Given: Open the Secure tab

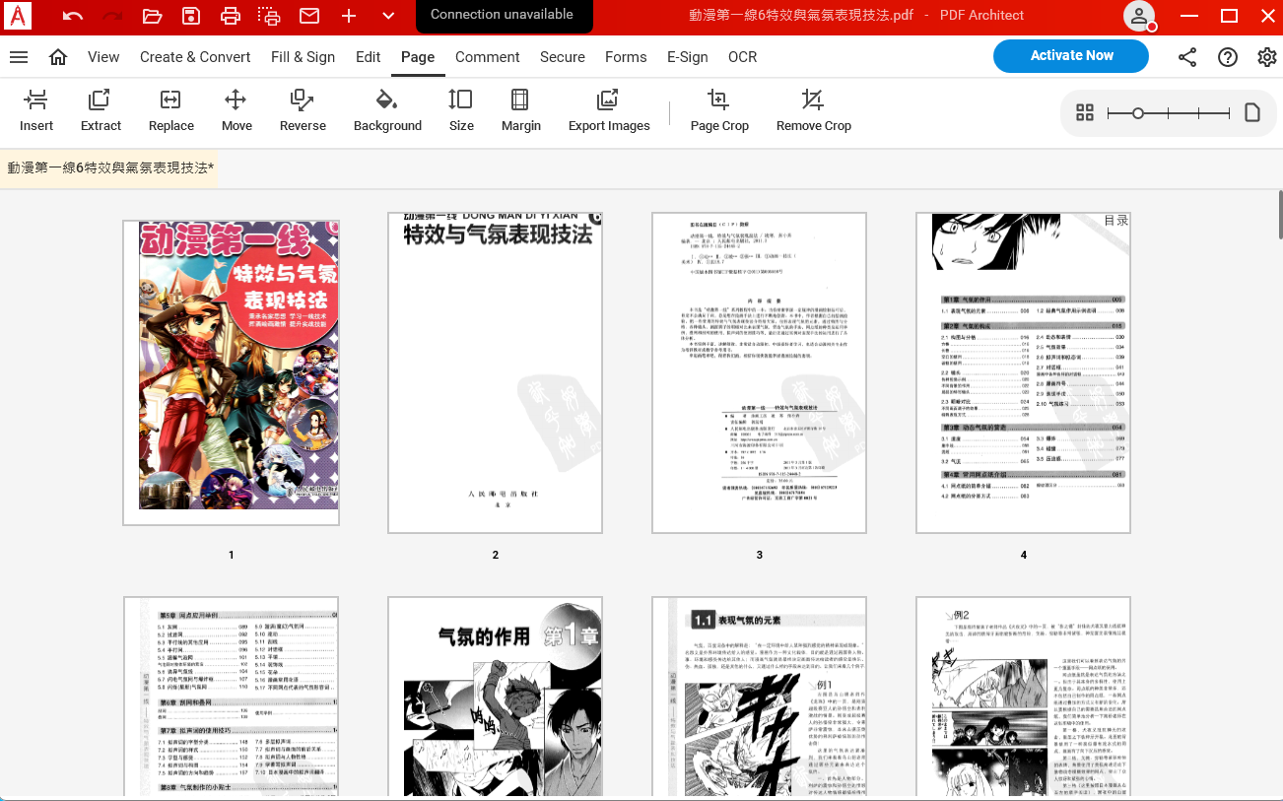Looking at the screenshot, I should tap(563, 57).
